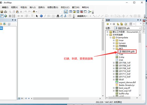This screenshot has height=105, width=147.
Task: Click the Catalog Back arrow
Action: tap(108, 24)
